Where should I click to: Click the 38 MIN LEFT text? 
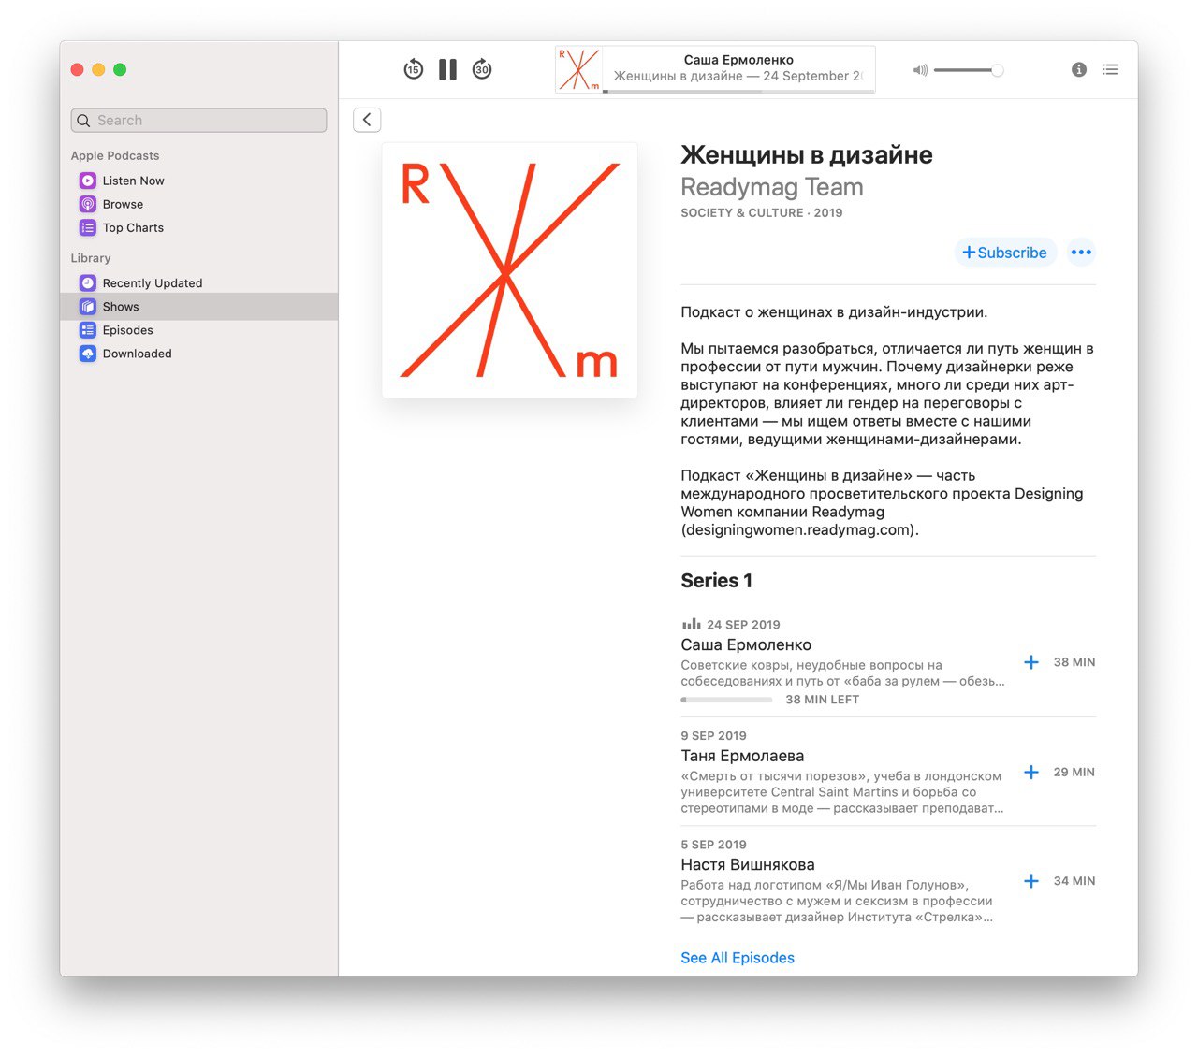(822, 700)
